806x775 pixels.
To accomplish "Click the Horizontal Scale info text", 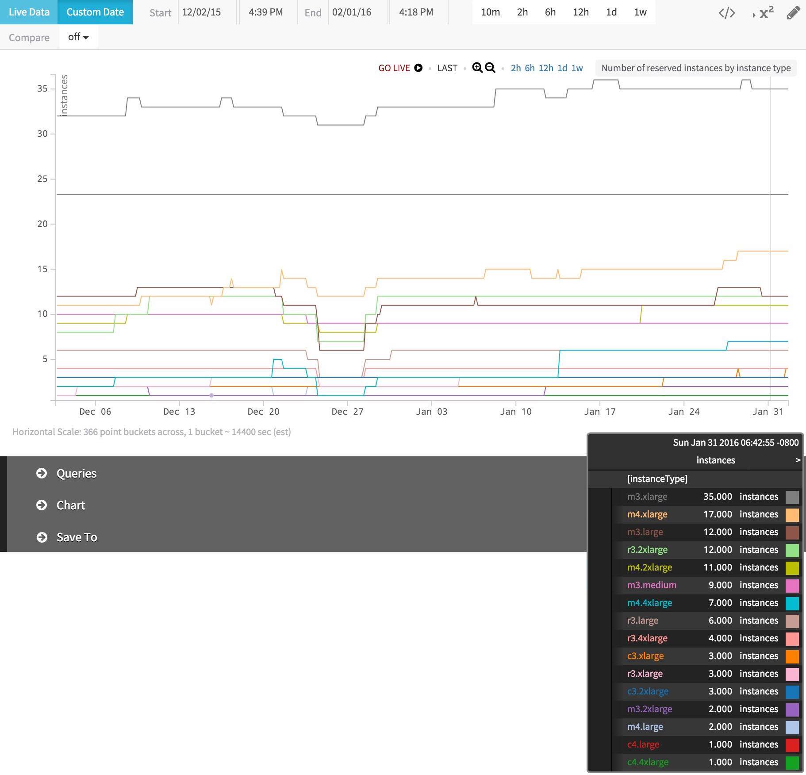I will pyautogui.click(x=152, y=432).
